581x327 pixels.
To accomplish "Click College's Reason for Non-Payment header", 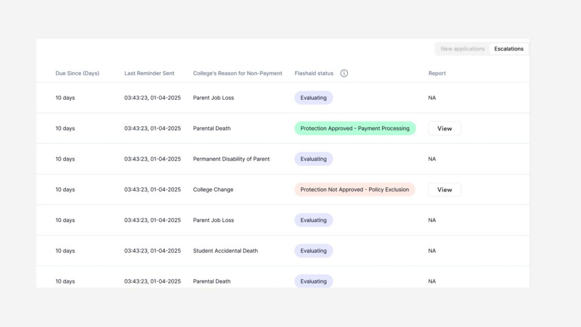I will (237, 73).
